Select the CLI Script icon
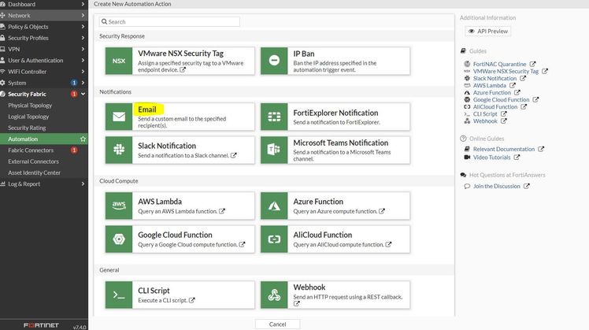 tap(119, 295)
